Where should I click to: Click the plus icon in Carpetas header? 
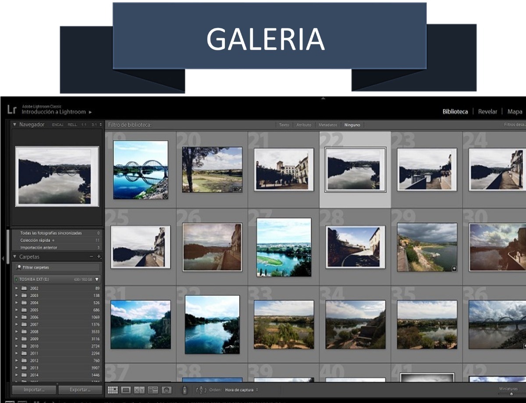(x=99, y=257)
